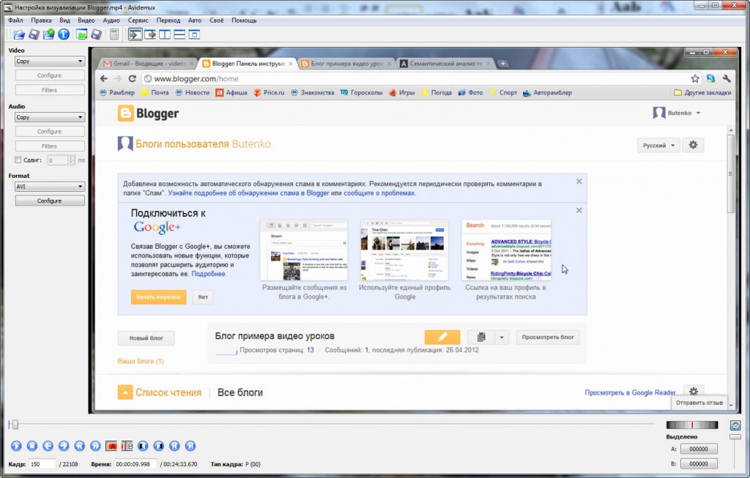
Task: Search next black frame icon
Action: [158, 446]
